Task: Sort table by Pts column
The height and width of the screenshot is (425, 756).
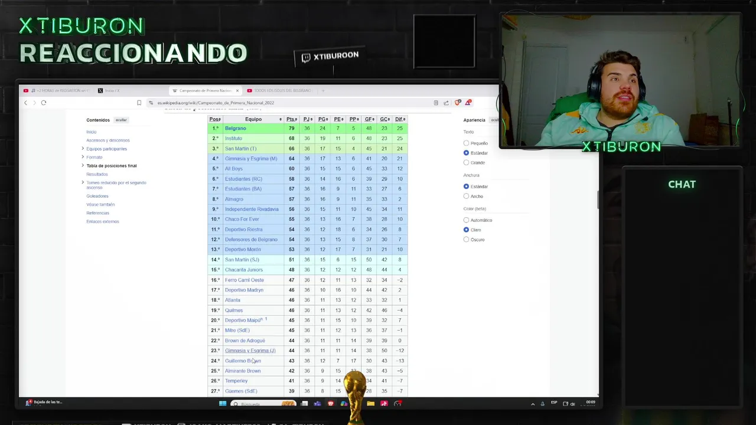Action: [x=292, y=119]
